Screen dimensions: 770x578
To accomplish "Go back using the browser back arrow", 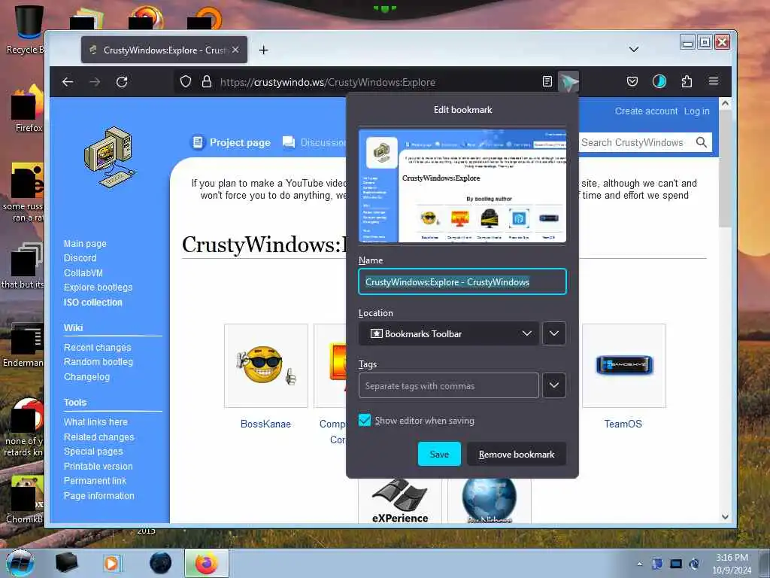I will 68,82.
